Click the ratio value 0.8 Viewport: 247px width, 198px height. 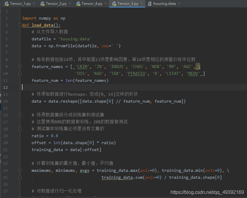(54, 136)
